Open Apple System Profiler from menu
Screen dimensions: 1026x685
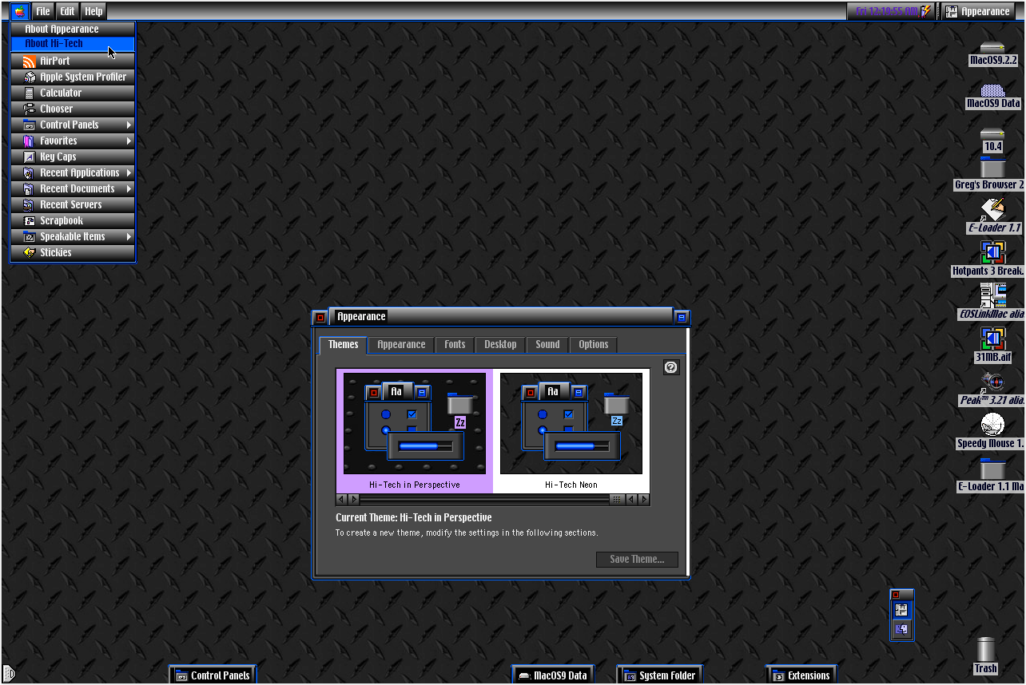pyautogui.click(x=73, y=77)
